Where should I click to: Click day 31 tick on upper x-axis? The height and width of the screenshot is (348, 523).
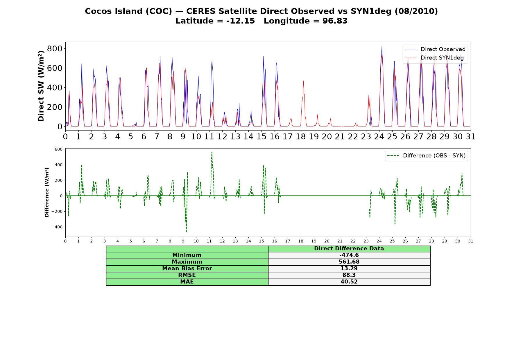coord(471,137)
